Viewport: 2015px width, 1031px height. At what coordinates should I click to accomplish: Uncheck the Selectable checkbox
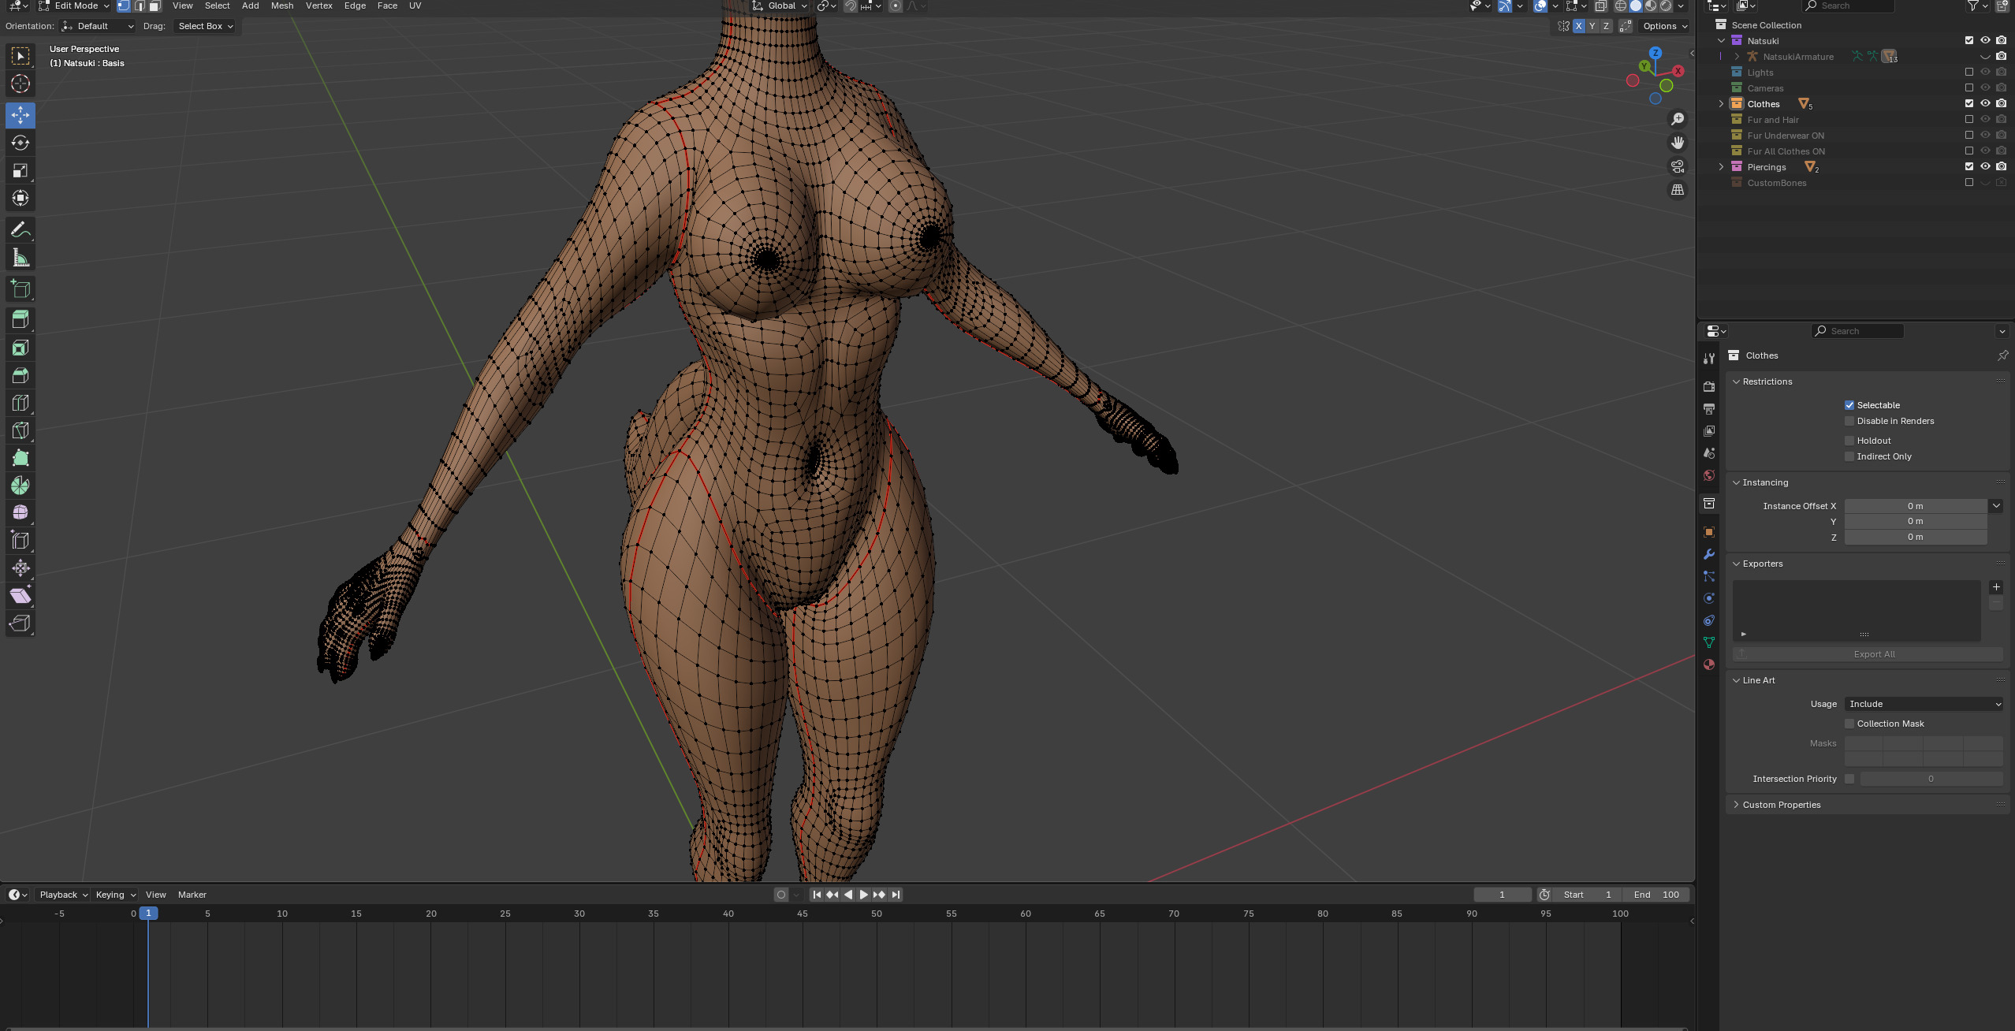click(1849, 405)
